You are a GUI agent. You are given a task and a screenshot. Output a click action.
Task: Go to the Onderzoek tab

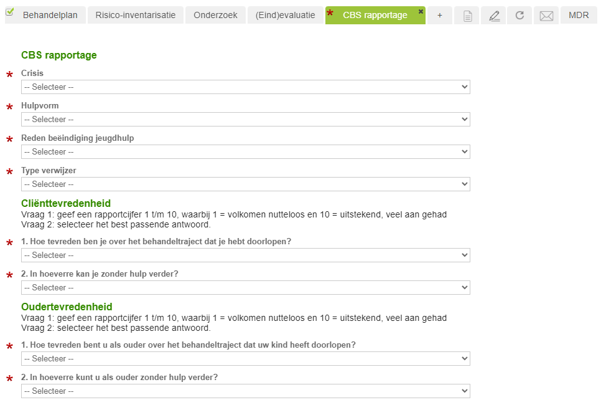point(215,16)
